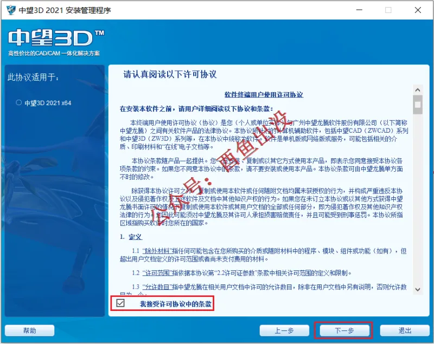434x344 pixels.
Task: Click the underlined term "许可范围"
Action: pos(157,273)
